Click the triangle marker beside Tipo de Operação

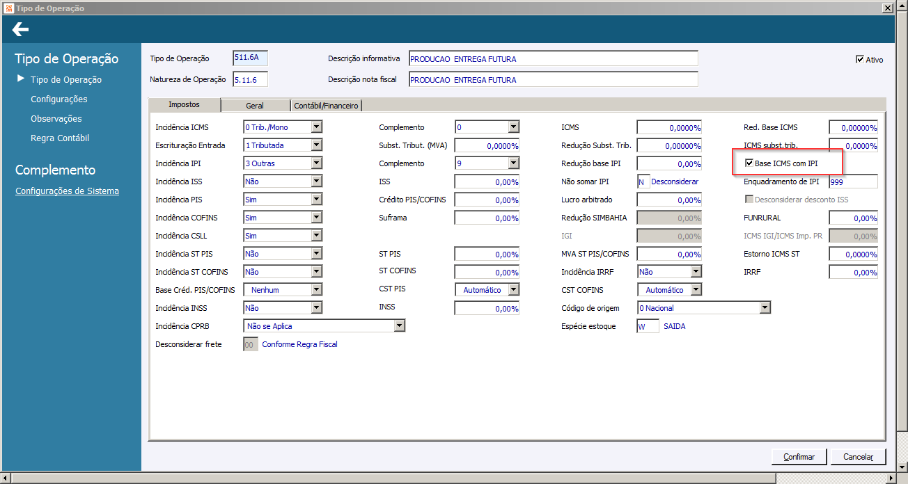tap(21, 79)
